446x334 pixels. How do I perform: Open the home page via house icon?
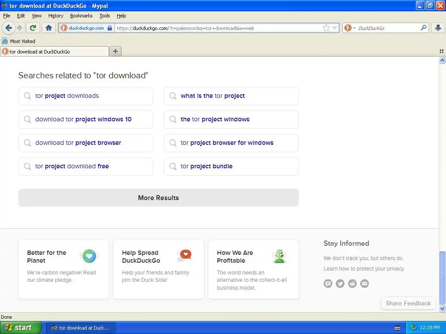click(49, 28)
